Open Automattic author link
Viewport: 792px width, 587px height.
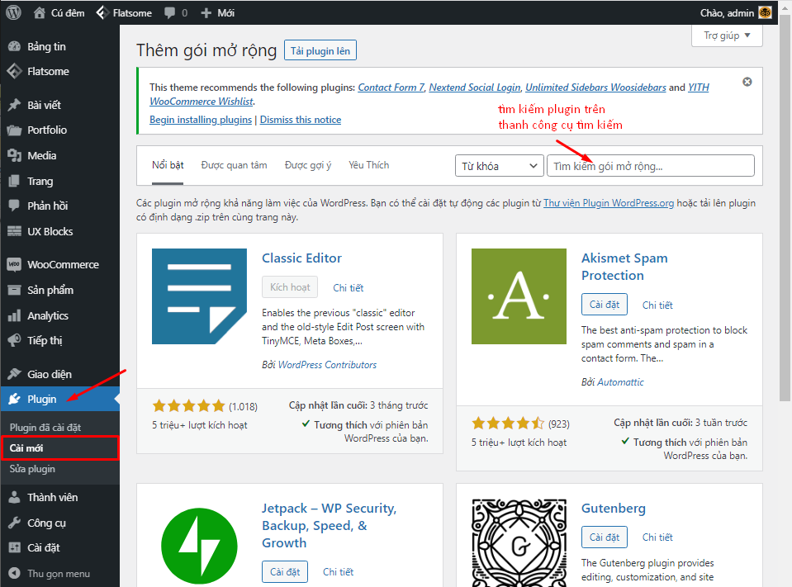(x=620, y=382)
